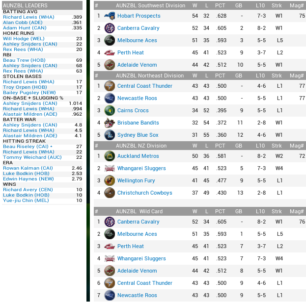Click Canberra Cavalry logo in Southwest Division
This screenshot has height=302, width=306.
(110, 28)
